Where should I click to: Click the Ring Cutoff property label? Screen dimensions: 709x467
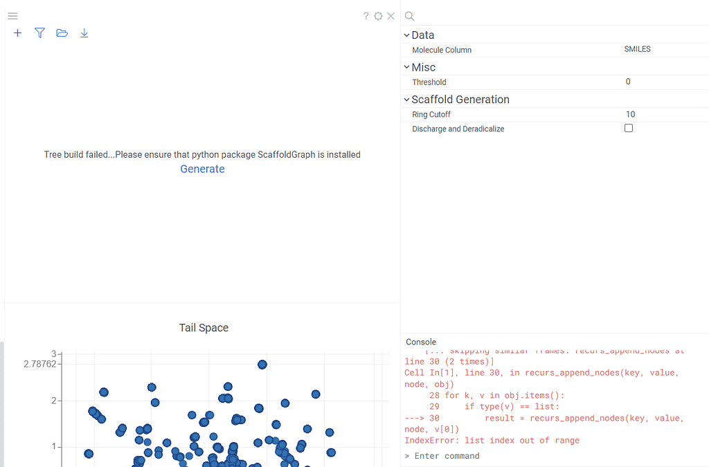tap(431, 115)
